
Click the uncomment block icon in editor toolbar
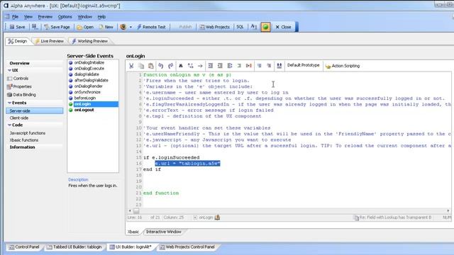pyautogui.click(x=269, y=66)
